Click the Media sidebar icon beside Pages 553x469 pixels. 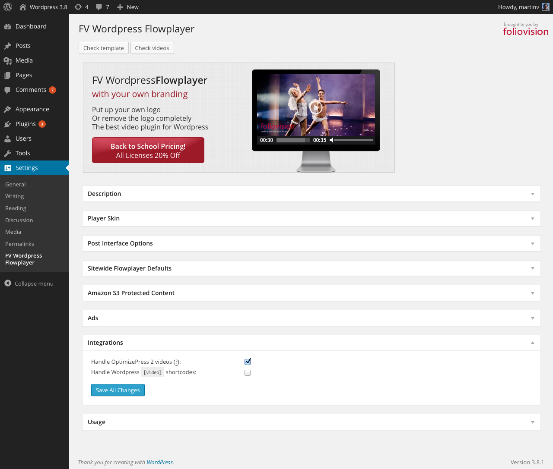(8, 60)
